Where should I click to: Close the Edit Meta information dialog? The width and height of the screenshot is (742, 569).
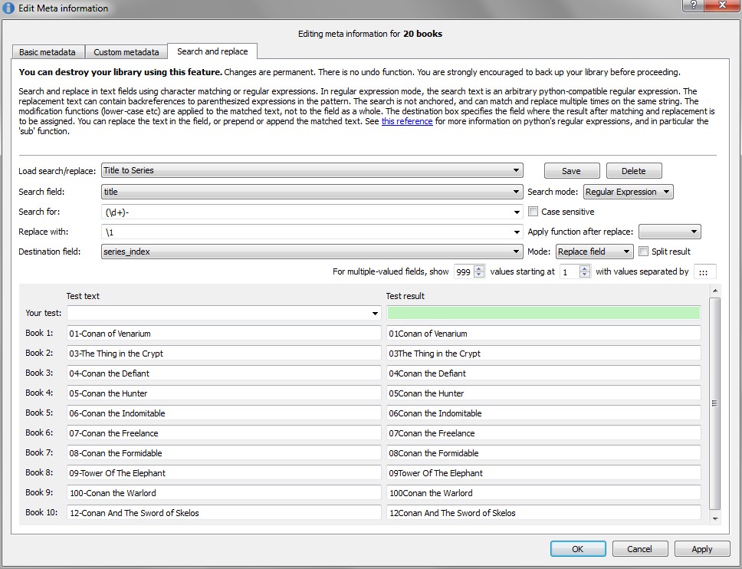click(722, 5)
